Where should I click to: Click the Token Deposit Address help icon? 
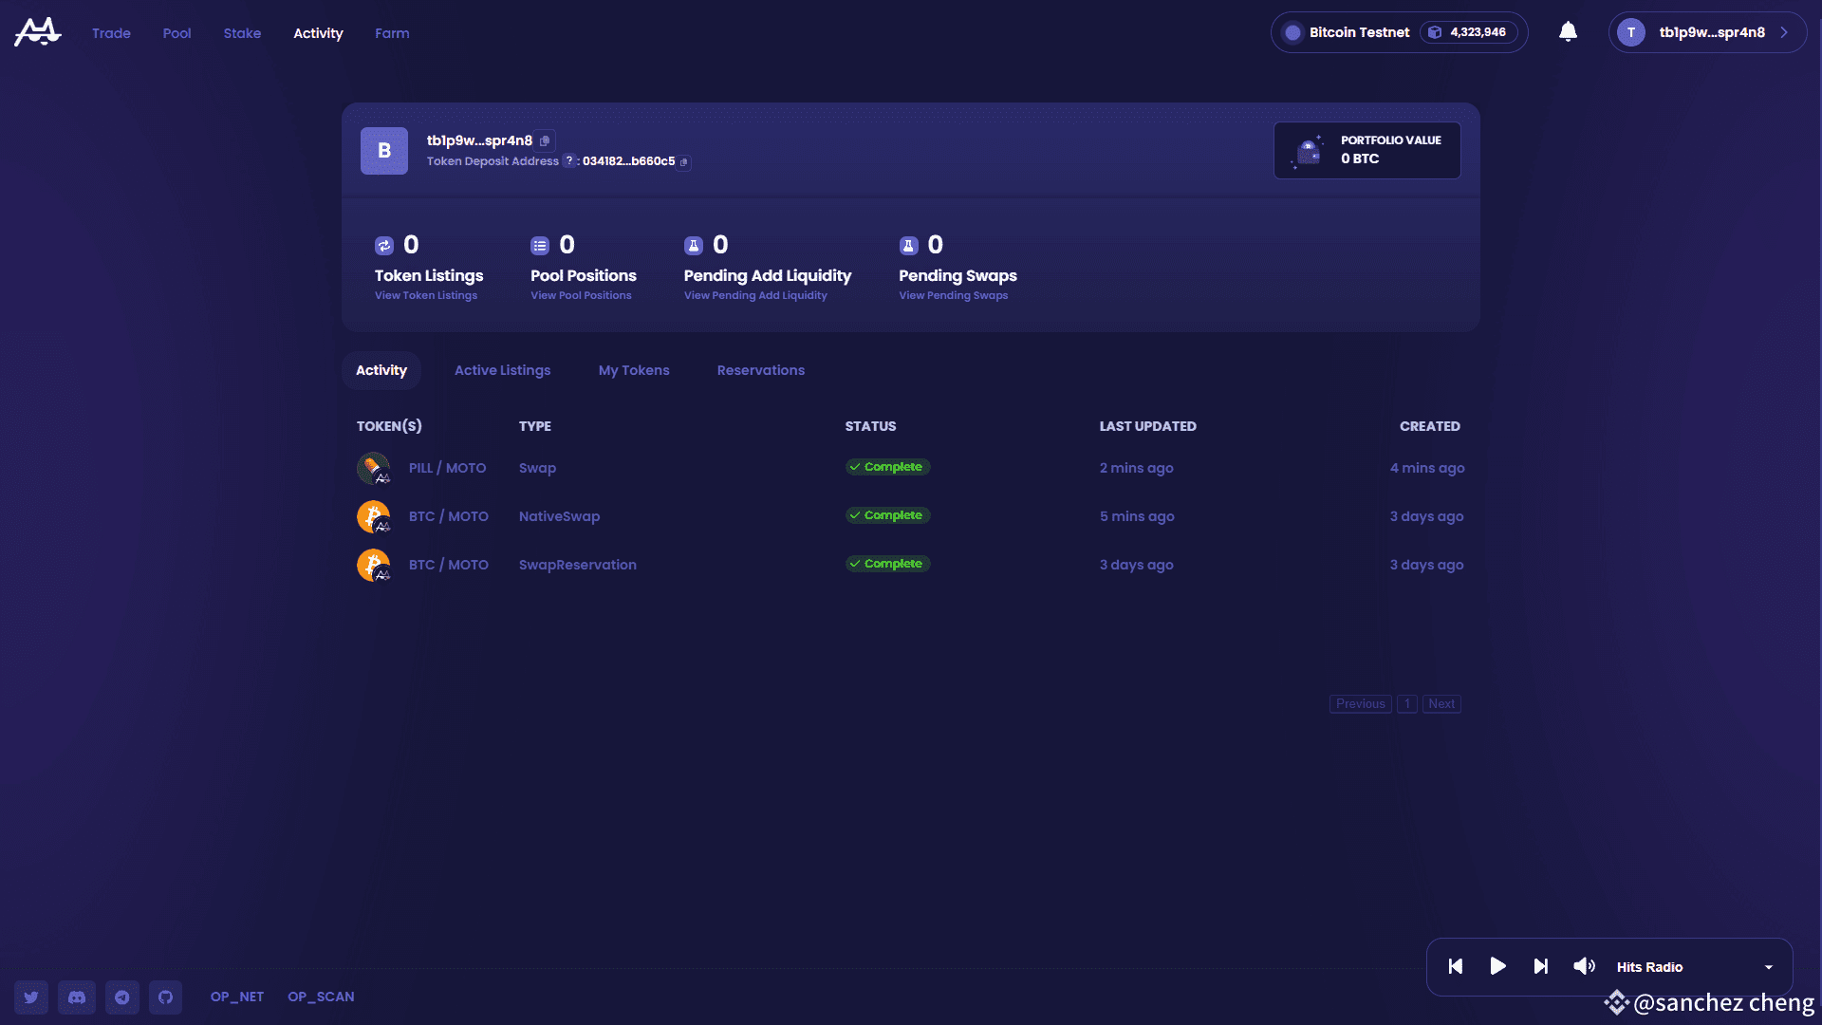569,161
